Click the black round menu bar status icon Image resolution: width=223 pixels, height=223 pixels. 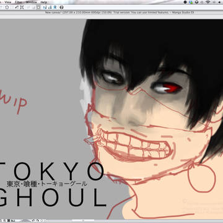coord(185,2)
